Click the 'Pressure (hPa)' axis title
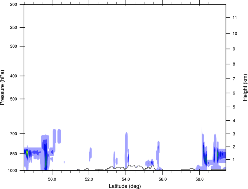The image size is (248, 189). click(2, 88)
